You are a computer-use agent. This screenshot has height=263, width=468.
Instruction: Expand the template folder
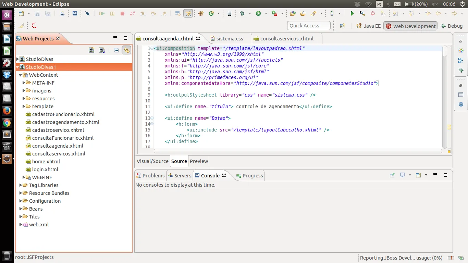24,107
